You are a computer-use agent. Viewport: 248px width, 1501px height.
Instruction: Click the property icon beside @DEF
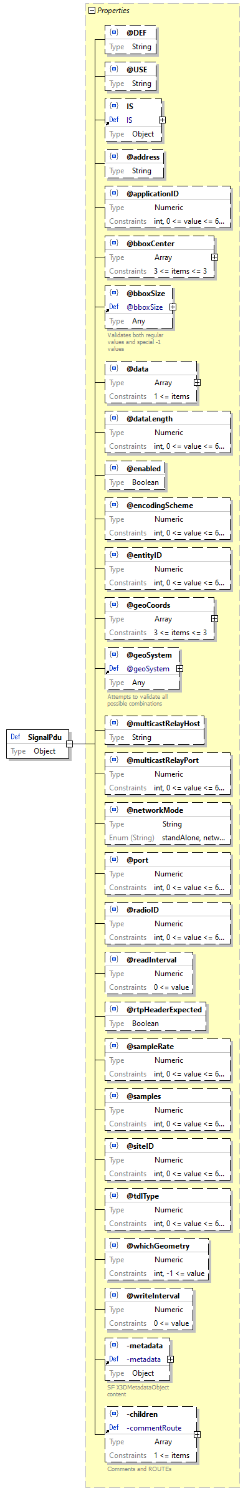point(114,32)
